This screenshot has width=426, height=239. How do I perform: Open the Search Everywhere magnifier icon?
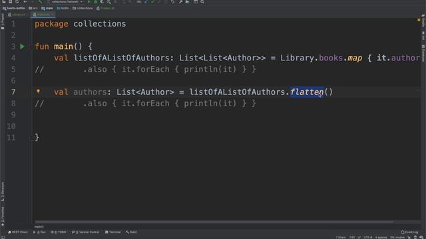[202, 2]
